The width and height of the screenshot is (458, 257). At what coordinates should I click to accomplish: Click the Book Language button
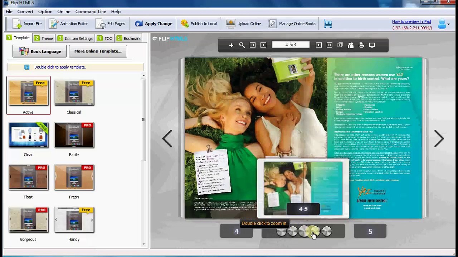pyautogui.click(x=39, y=51)
